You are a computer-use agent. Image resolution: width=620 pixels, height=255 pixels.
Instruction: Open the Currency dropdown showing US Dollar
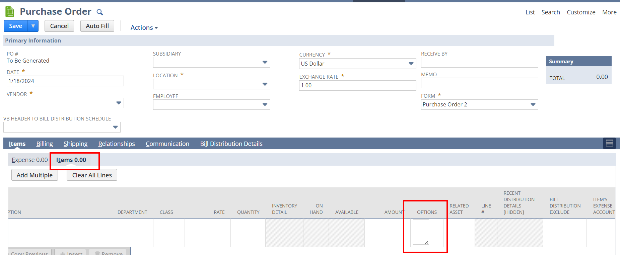[x=411, y=64]
